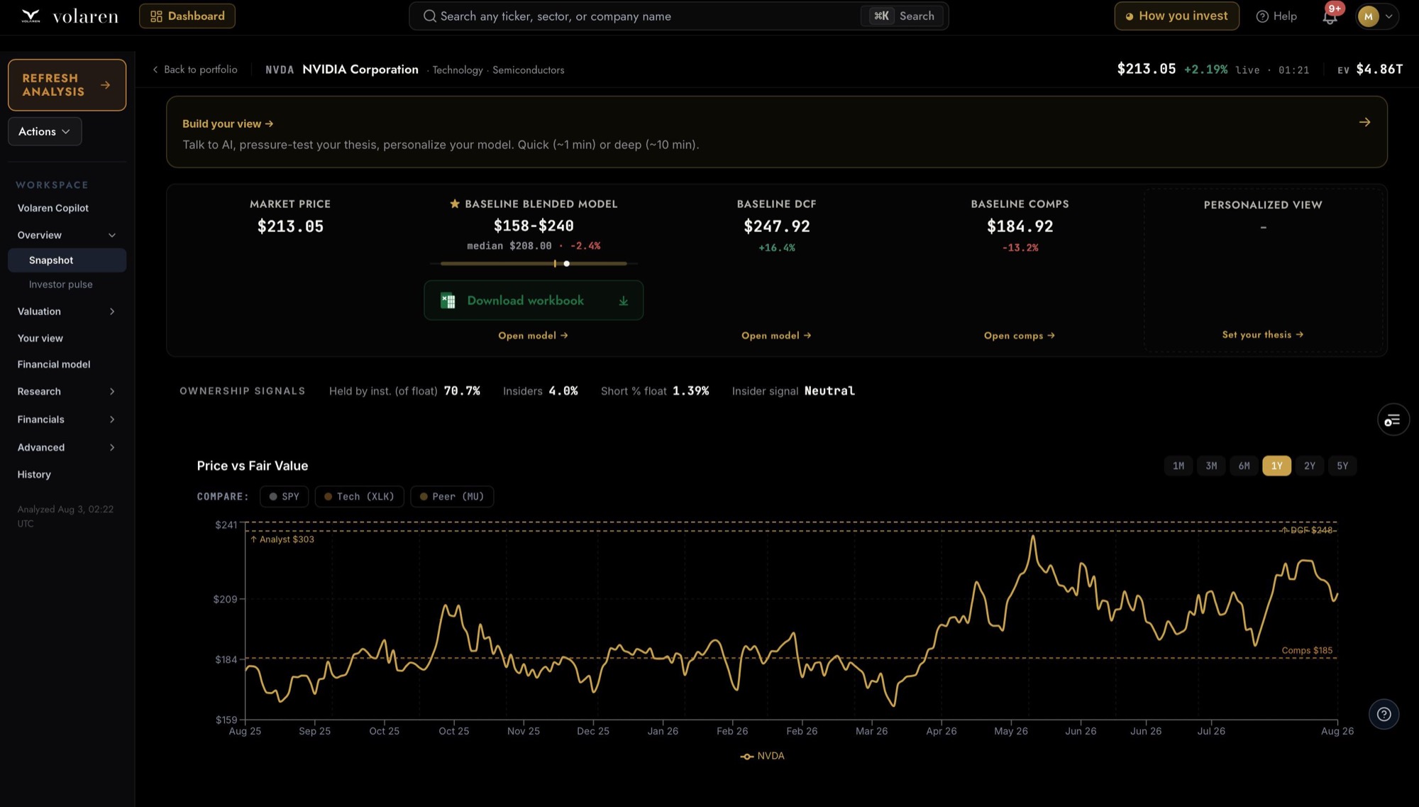Open model under Baseline DCF
This screenshot has width=1419, height=807.
[776, 335]
